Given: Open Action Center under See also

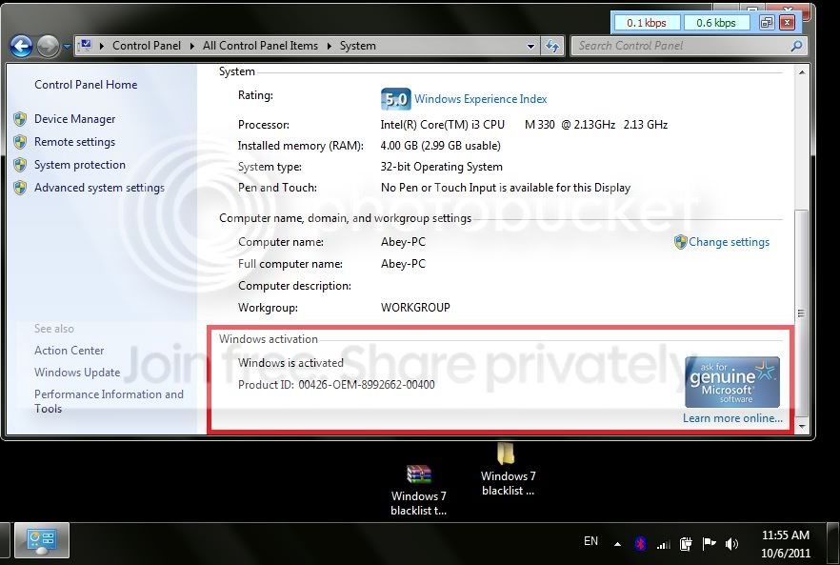Looking at the screenshot, I should (x=70, y=351).
